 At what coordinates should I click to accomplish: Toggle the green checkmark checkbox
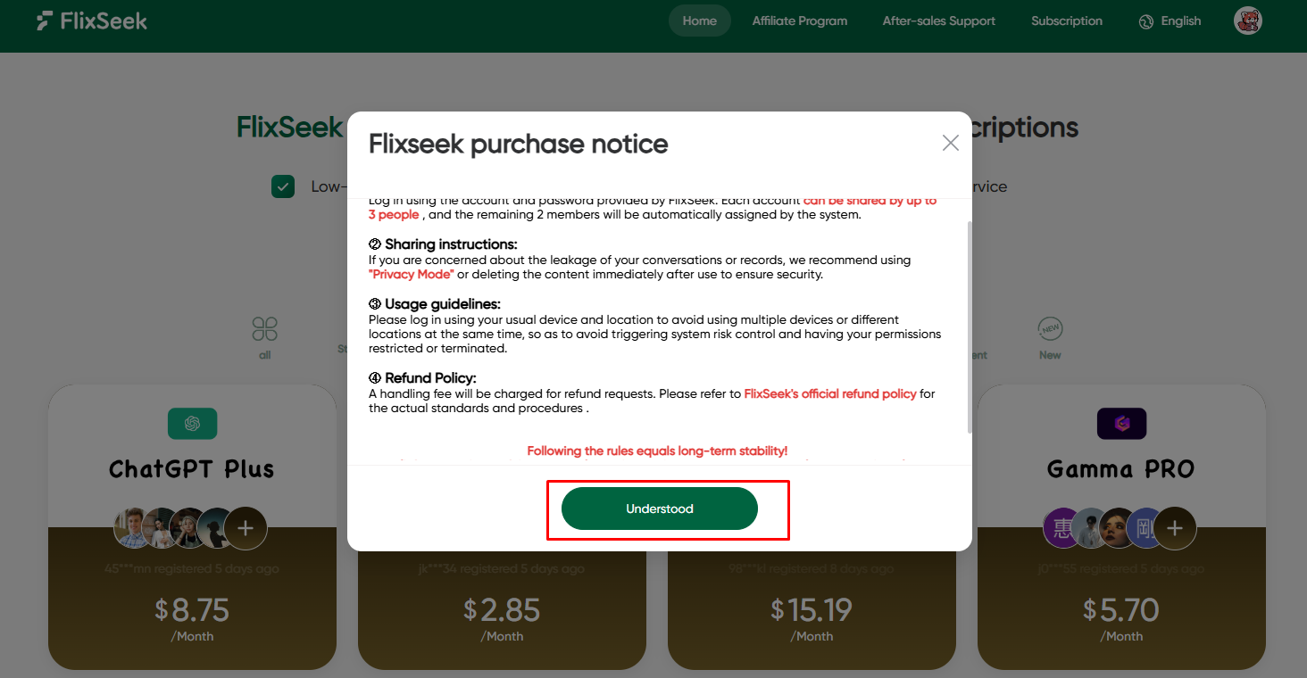coord(283,186)
